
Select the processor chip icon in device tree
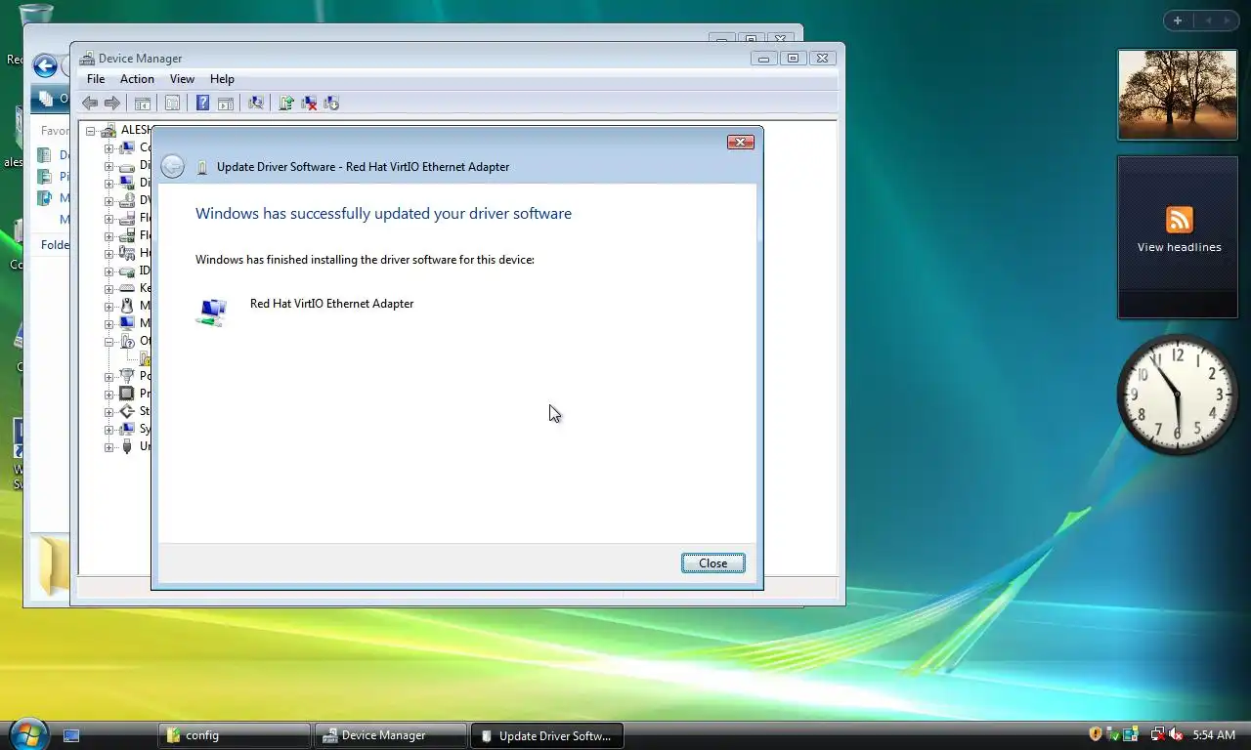pos(127,394)
